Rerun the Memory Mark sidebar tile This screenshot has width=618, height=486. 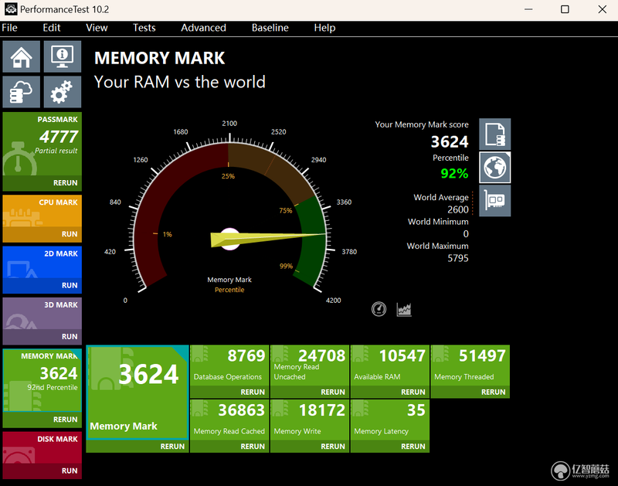pyautogui.click(x=42, y=420)
